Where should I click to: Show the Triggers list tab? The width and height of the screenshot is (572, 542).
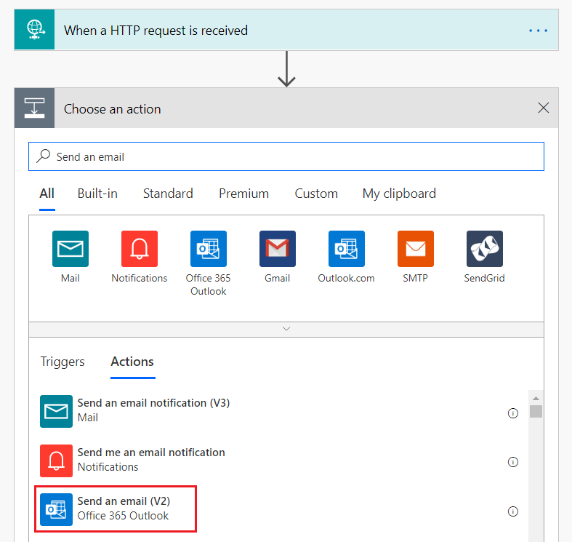63,362
